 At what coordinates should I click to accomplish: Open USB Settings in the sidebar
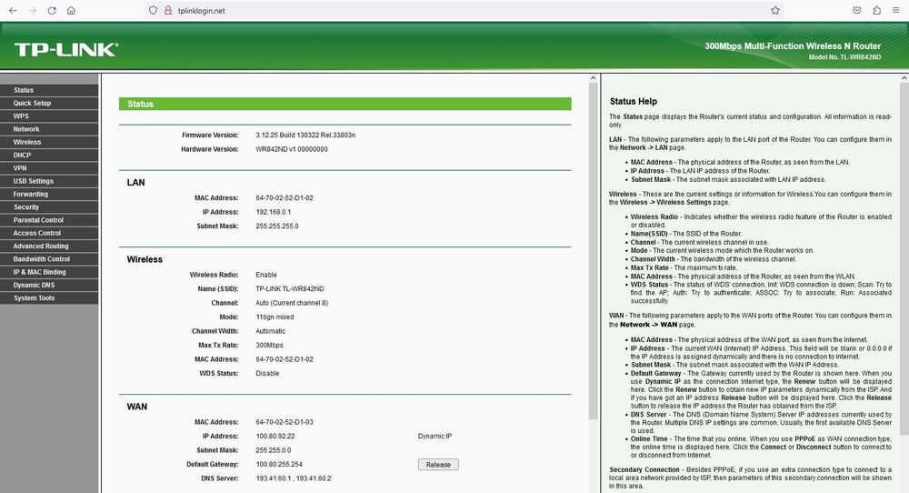tap(49, 181)
